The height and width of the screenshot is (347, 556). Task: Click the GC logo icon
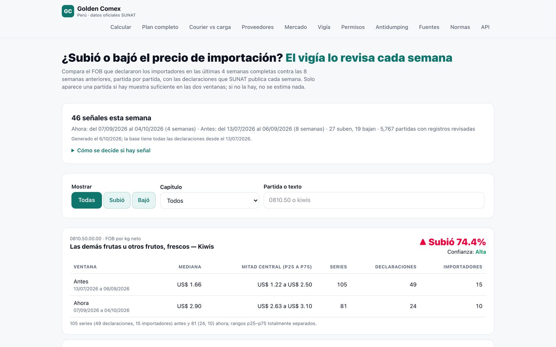point(68,11)
